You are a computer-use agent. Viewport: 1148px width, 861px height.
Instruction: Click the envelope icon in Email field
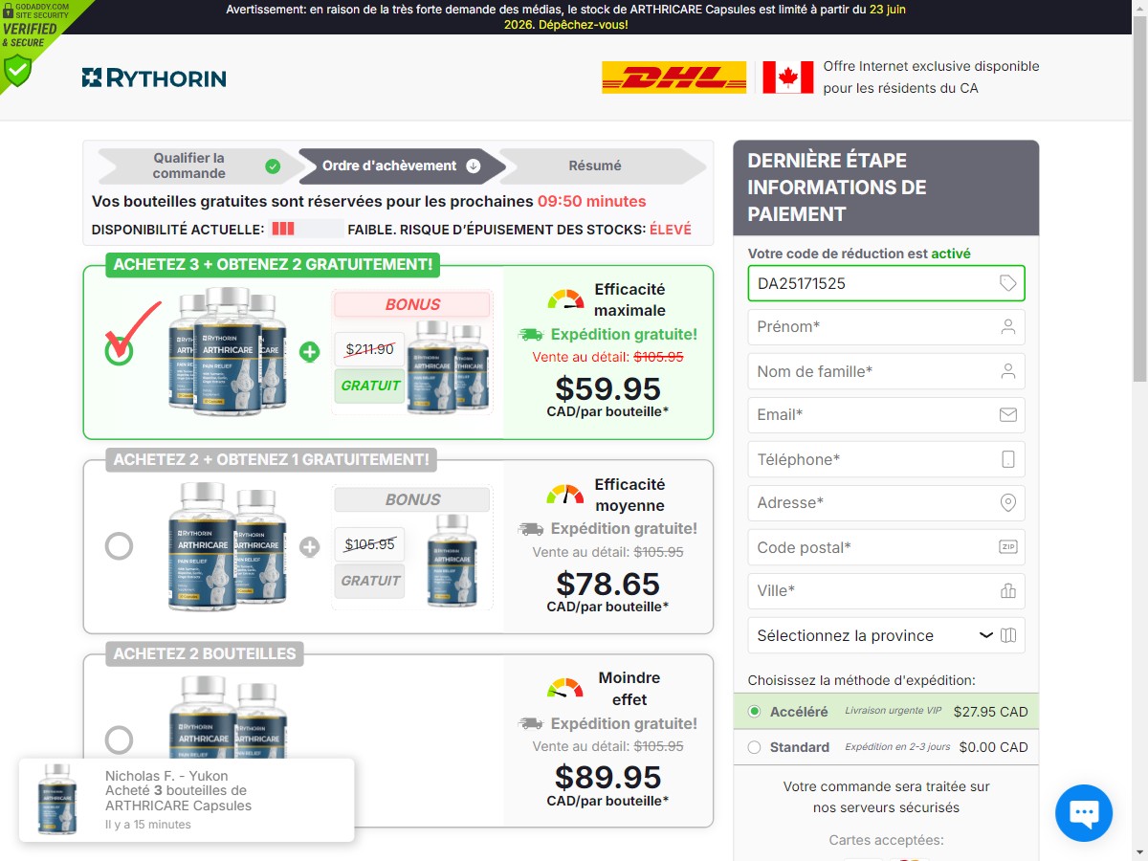coord(1007,415)
